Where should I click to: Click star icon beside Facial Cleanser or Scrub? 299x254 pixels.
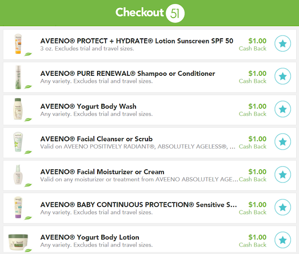pyautogui.click(x=282, y=142)
